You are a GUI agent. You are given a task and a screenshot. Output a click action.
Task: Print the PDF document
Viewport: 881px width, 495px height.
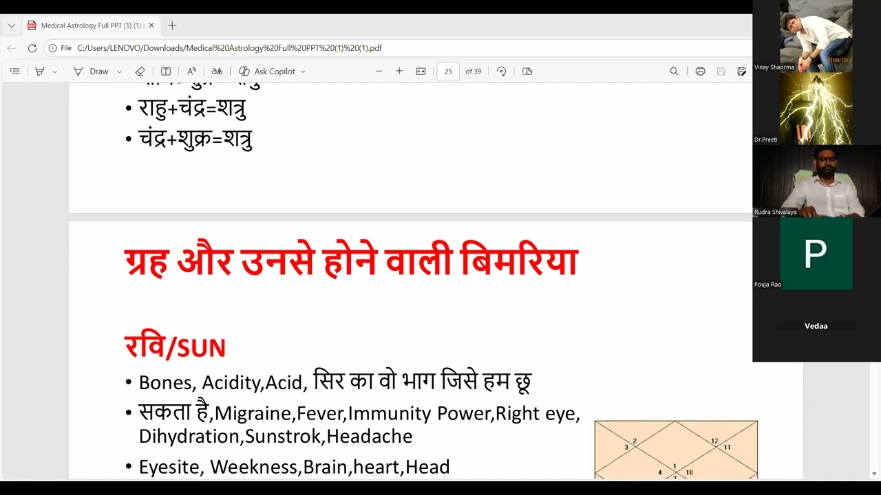coord(700,71)
